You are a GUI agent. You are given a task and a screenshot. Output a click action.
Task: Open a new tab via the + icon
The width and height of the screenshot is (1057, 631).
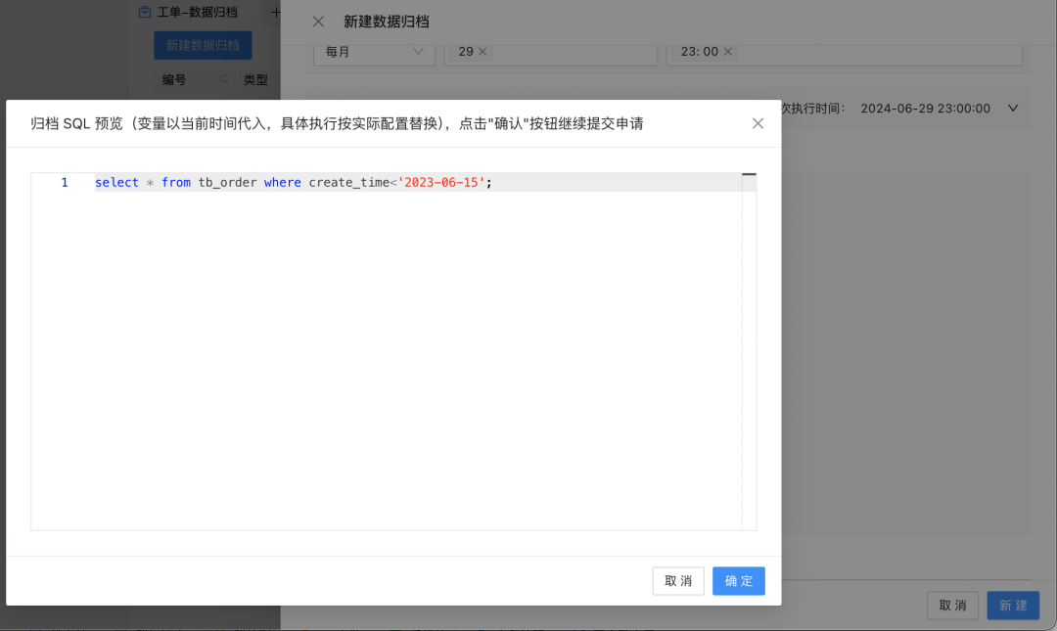tap(275, 12)
